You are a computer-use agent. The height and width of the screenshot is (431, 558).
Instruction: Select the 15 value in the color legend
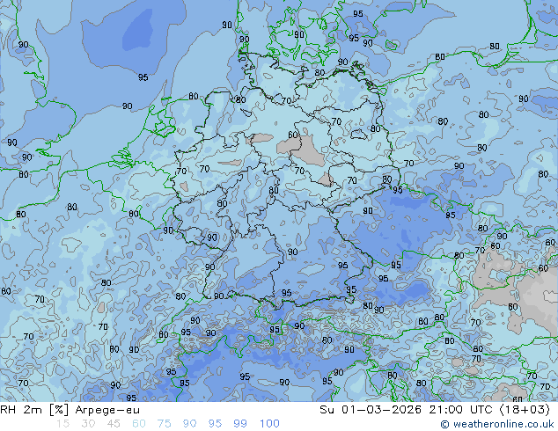(x=62, y=424)
